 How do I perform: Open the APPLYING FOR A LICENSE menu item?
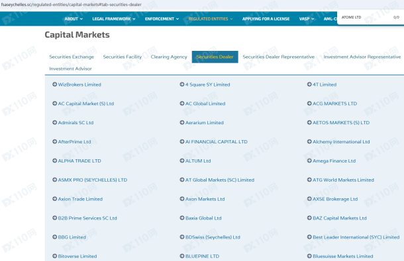click(x=266, y=19)
